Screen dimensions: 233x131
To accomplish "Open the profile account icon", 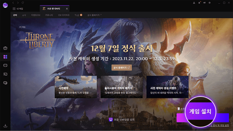I will pyautogui.click(x=194, y=3).
